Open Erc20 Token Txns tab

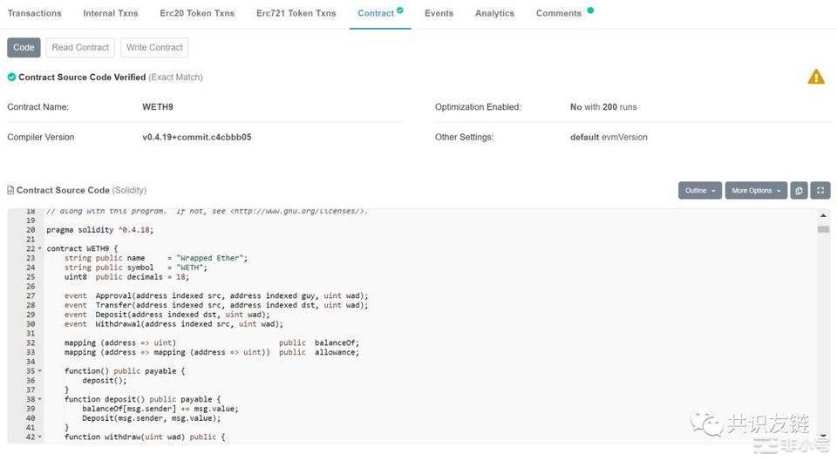pyautogui.click(x=197, y=13)
